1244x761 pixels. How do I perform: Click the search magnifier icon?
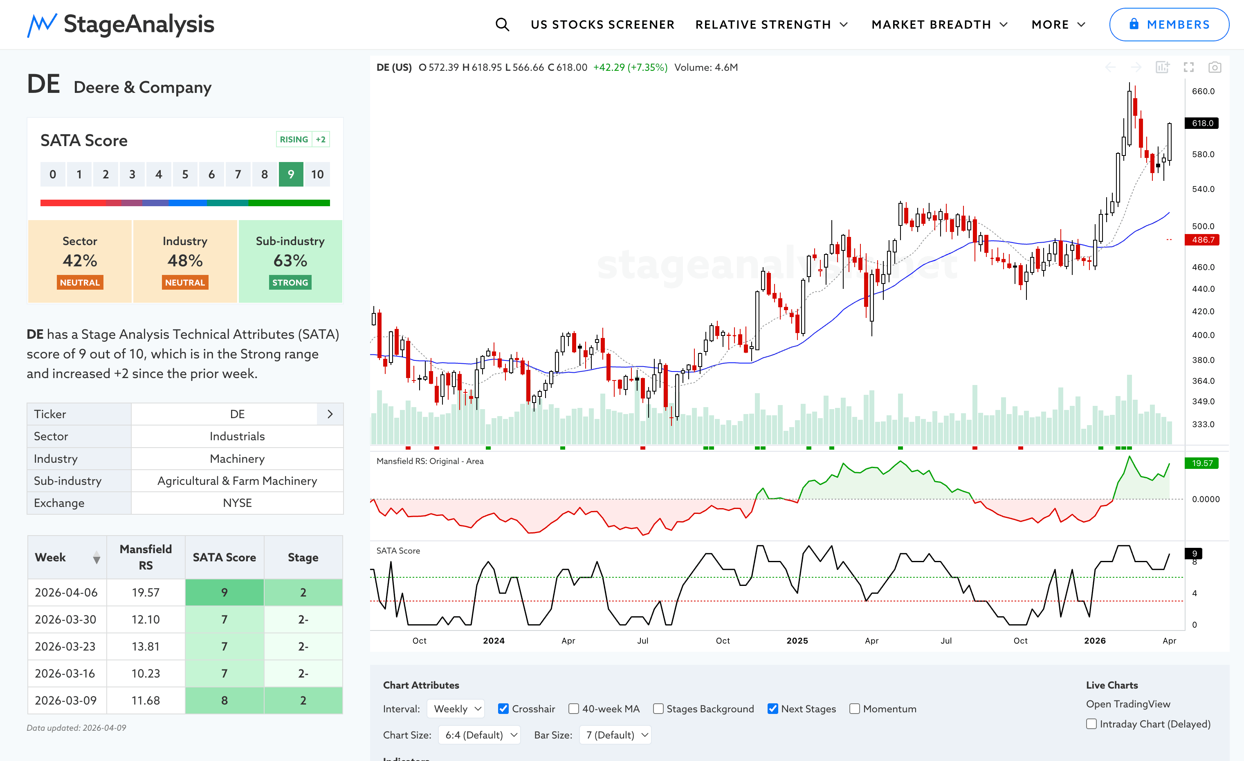pos(502,24)
